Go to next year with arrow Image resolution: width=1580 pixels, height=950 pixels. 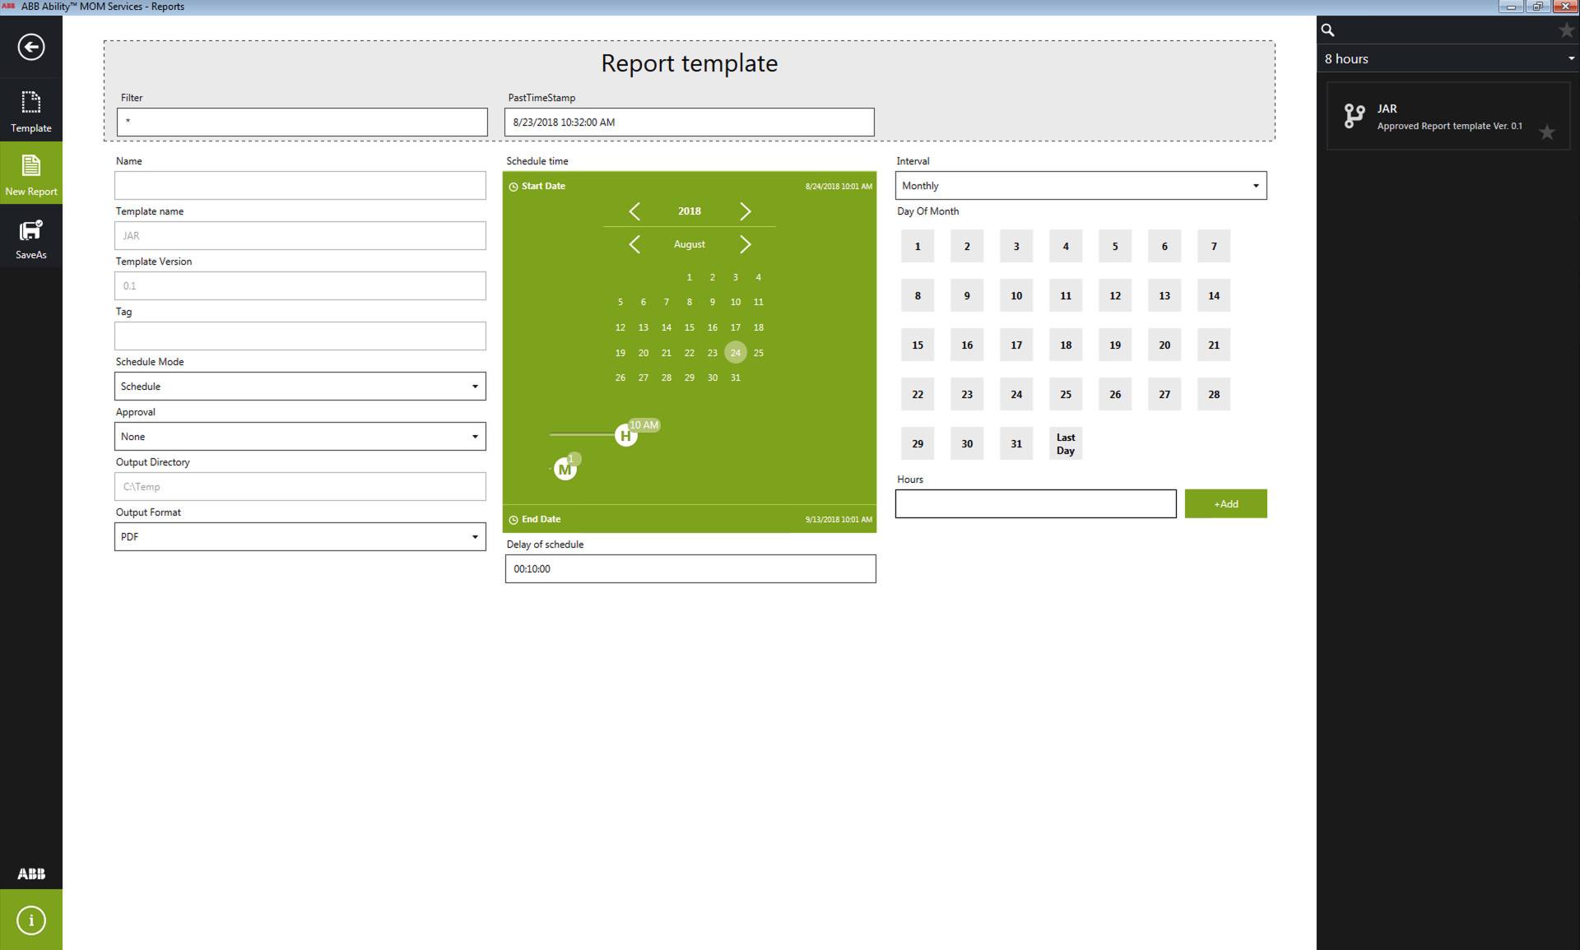pyautogui.click(x=745, y=211)
